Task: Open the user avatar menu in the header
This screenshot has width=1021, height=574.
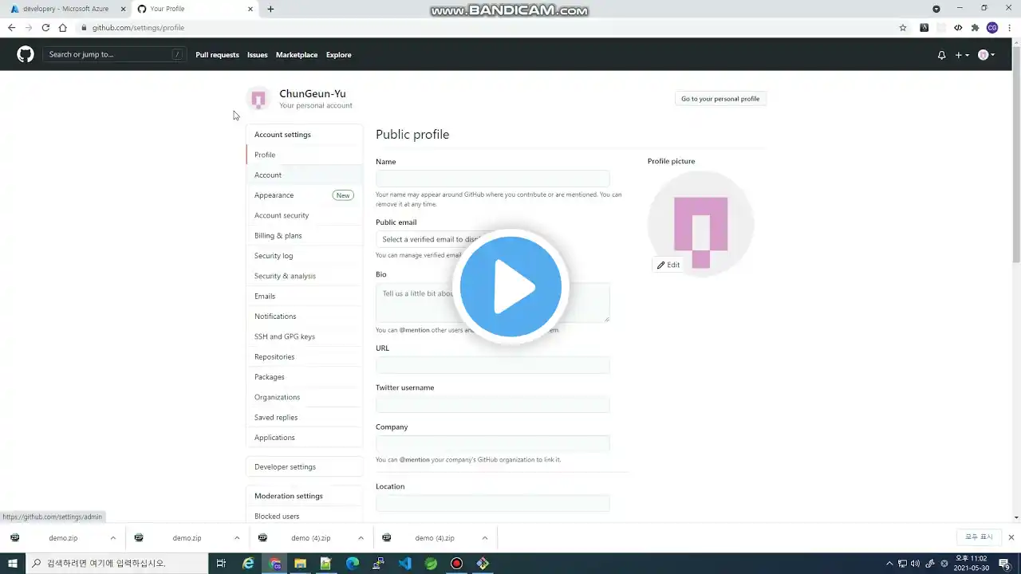Action: 986,55
